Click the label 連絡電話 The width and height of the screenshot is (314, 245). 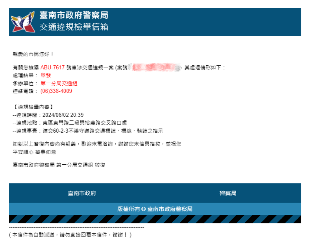point(25,91)
